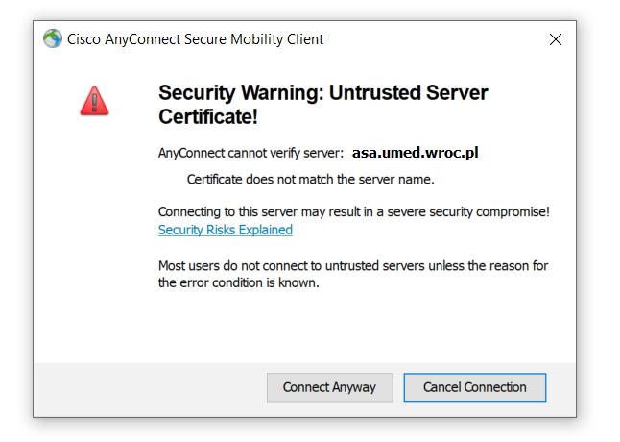Select the Cancel Connection button
Image resolution: width=620 pixels, height=442 pixels.
(x=474, y=387)
